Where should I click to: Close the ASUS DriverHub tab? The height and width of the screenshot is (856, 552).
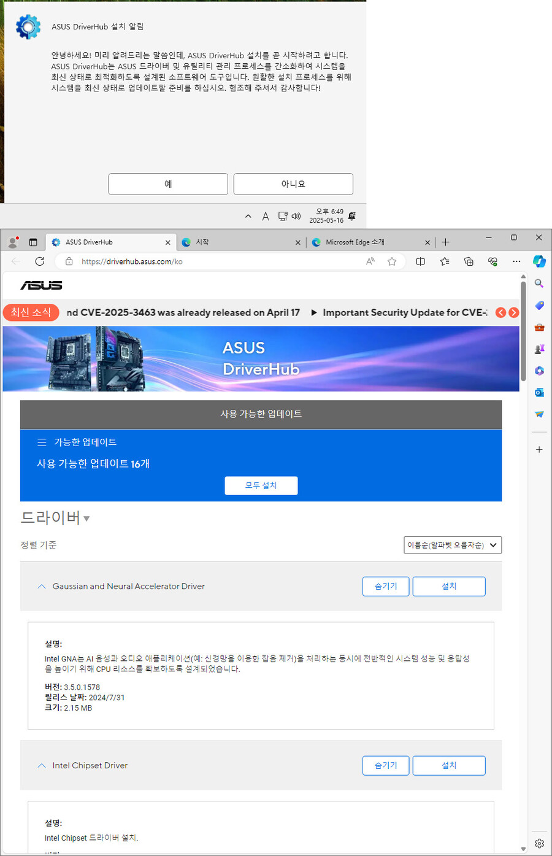click(x=167, y=242)
